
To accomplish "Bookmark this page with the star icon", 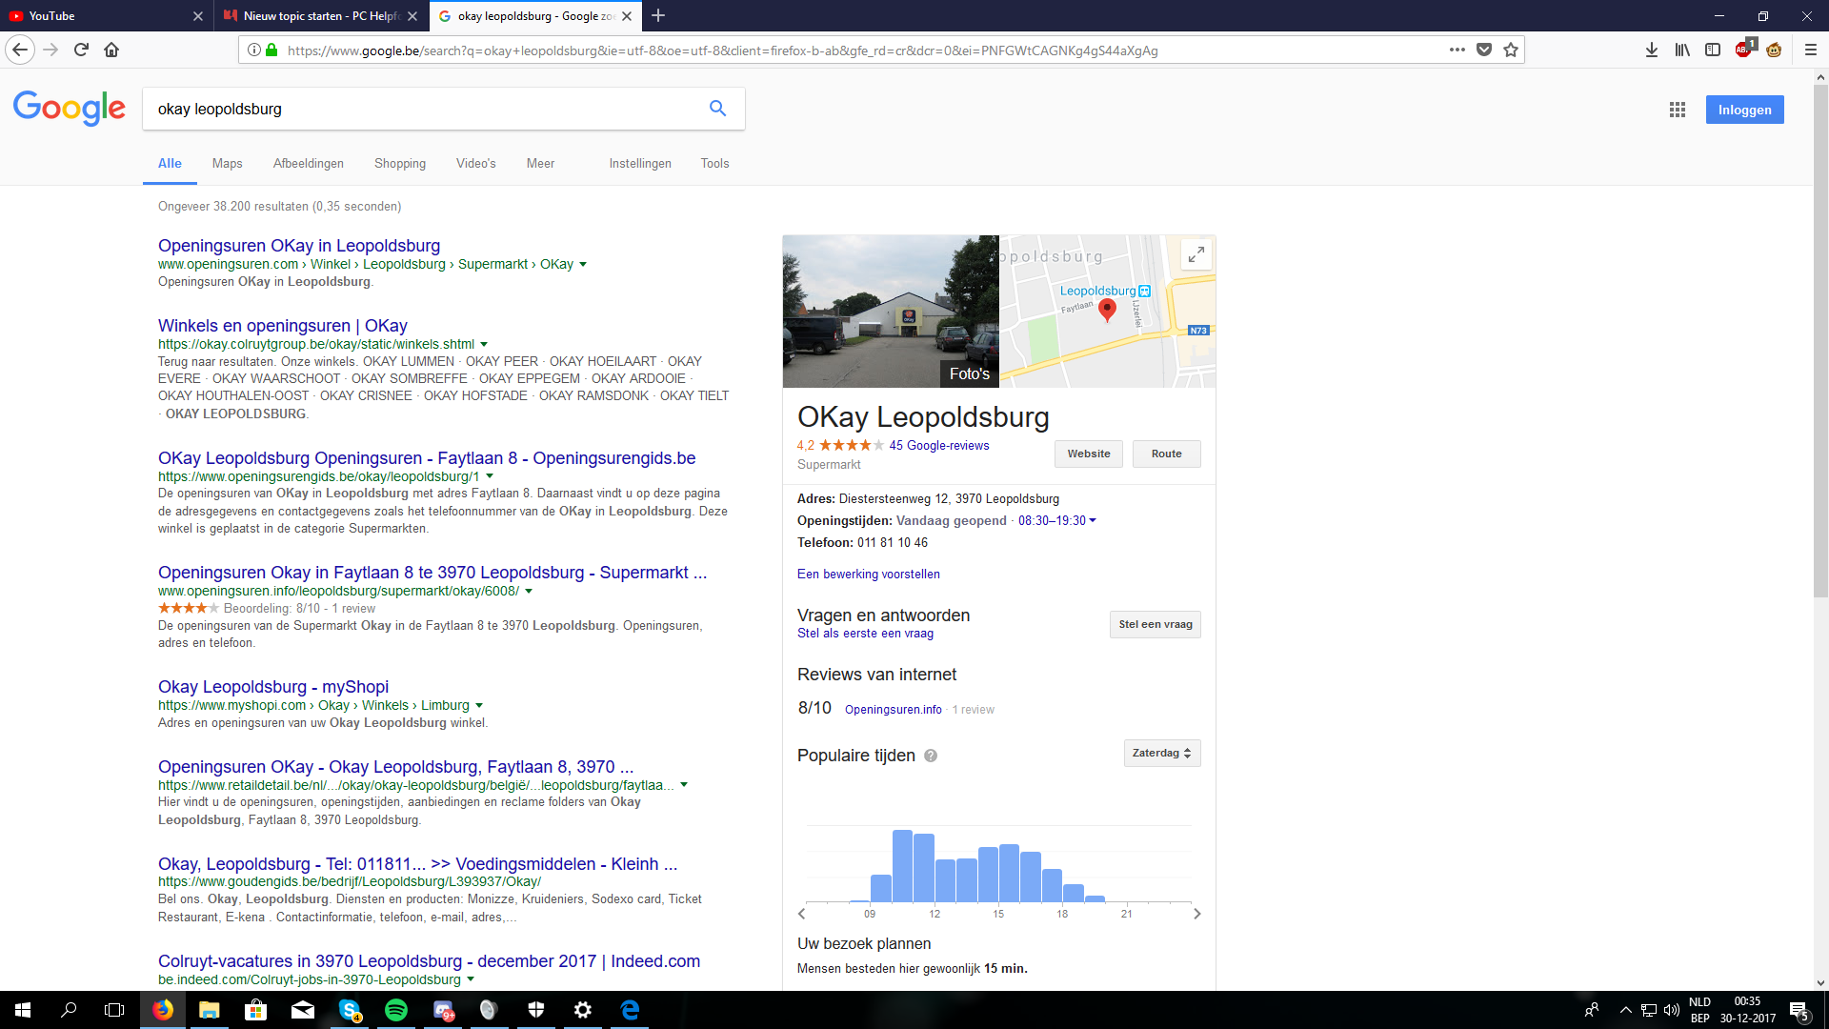I will pos(1511,50).
